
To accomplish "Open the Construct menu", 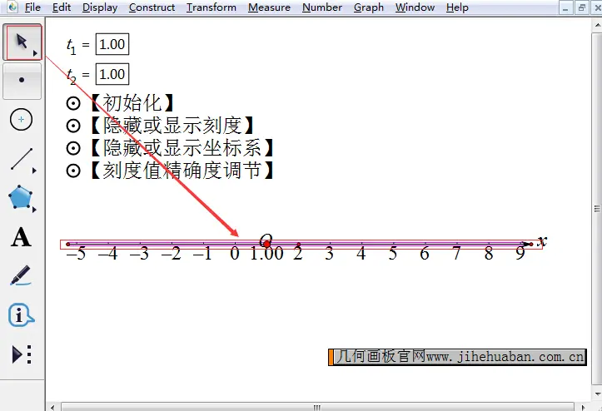I will 152,7.
